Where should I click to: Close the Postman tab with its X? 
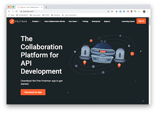42,7
